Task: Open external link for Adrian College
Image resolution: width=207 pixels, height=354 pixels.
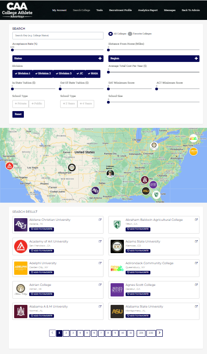Action: pos(100,285)
